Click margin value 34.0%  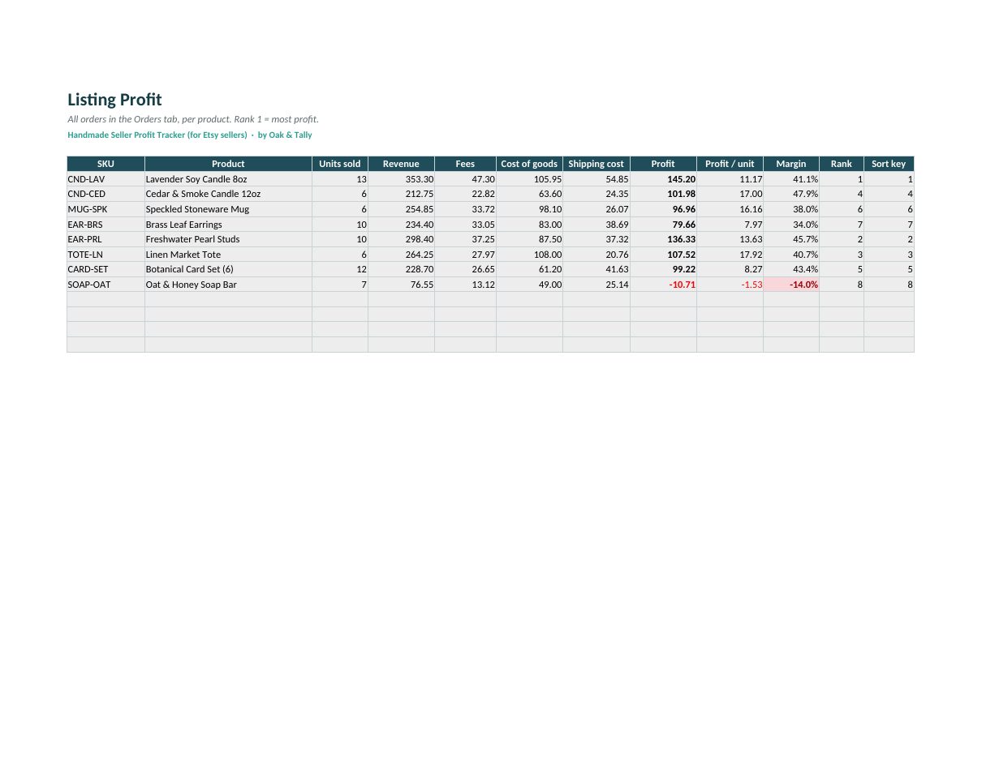point(791,225)
